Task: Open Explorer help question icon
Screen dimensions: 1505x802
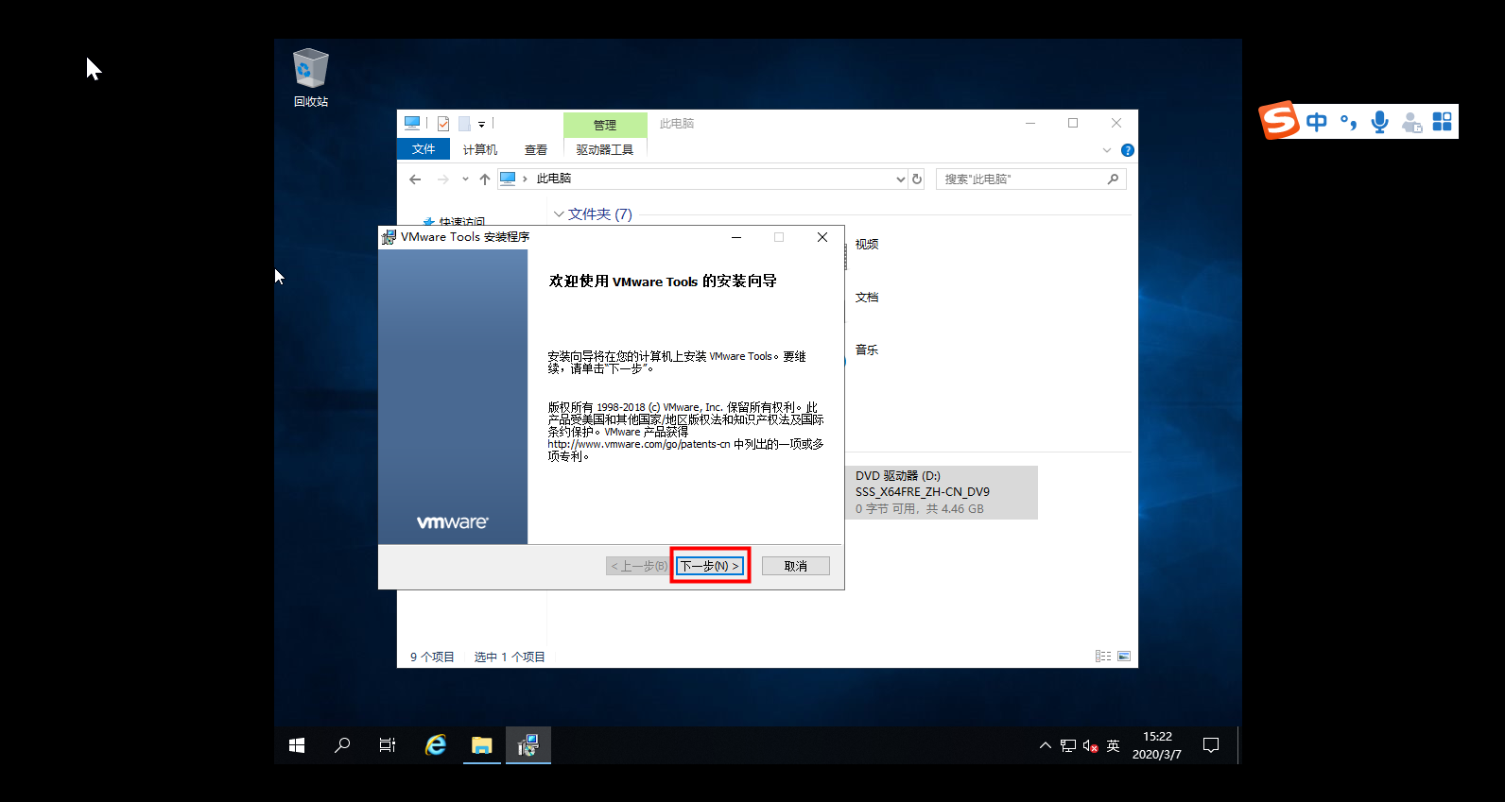Action: tap(1127, 150)
